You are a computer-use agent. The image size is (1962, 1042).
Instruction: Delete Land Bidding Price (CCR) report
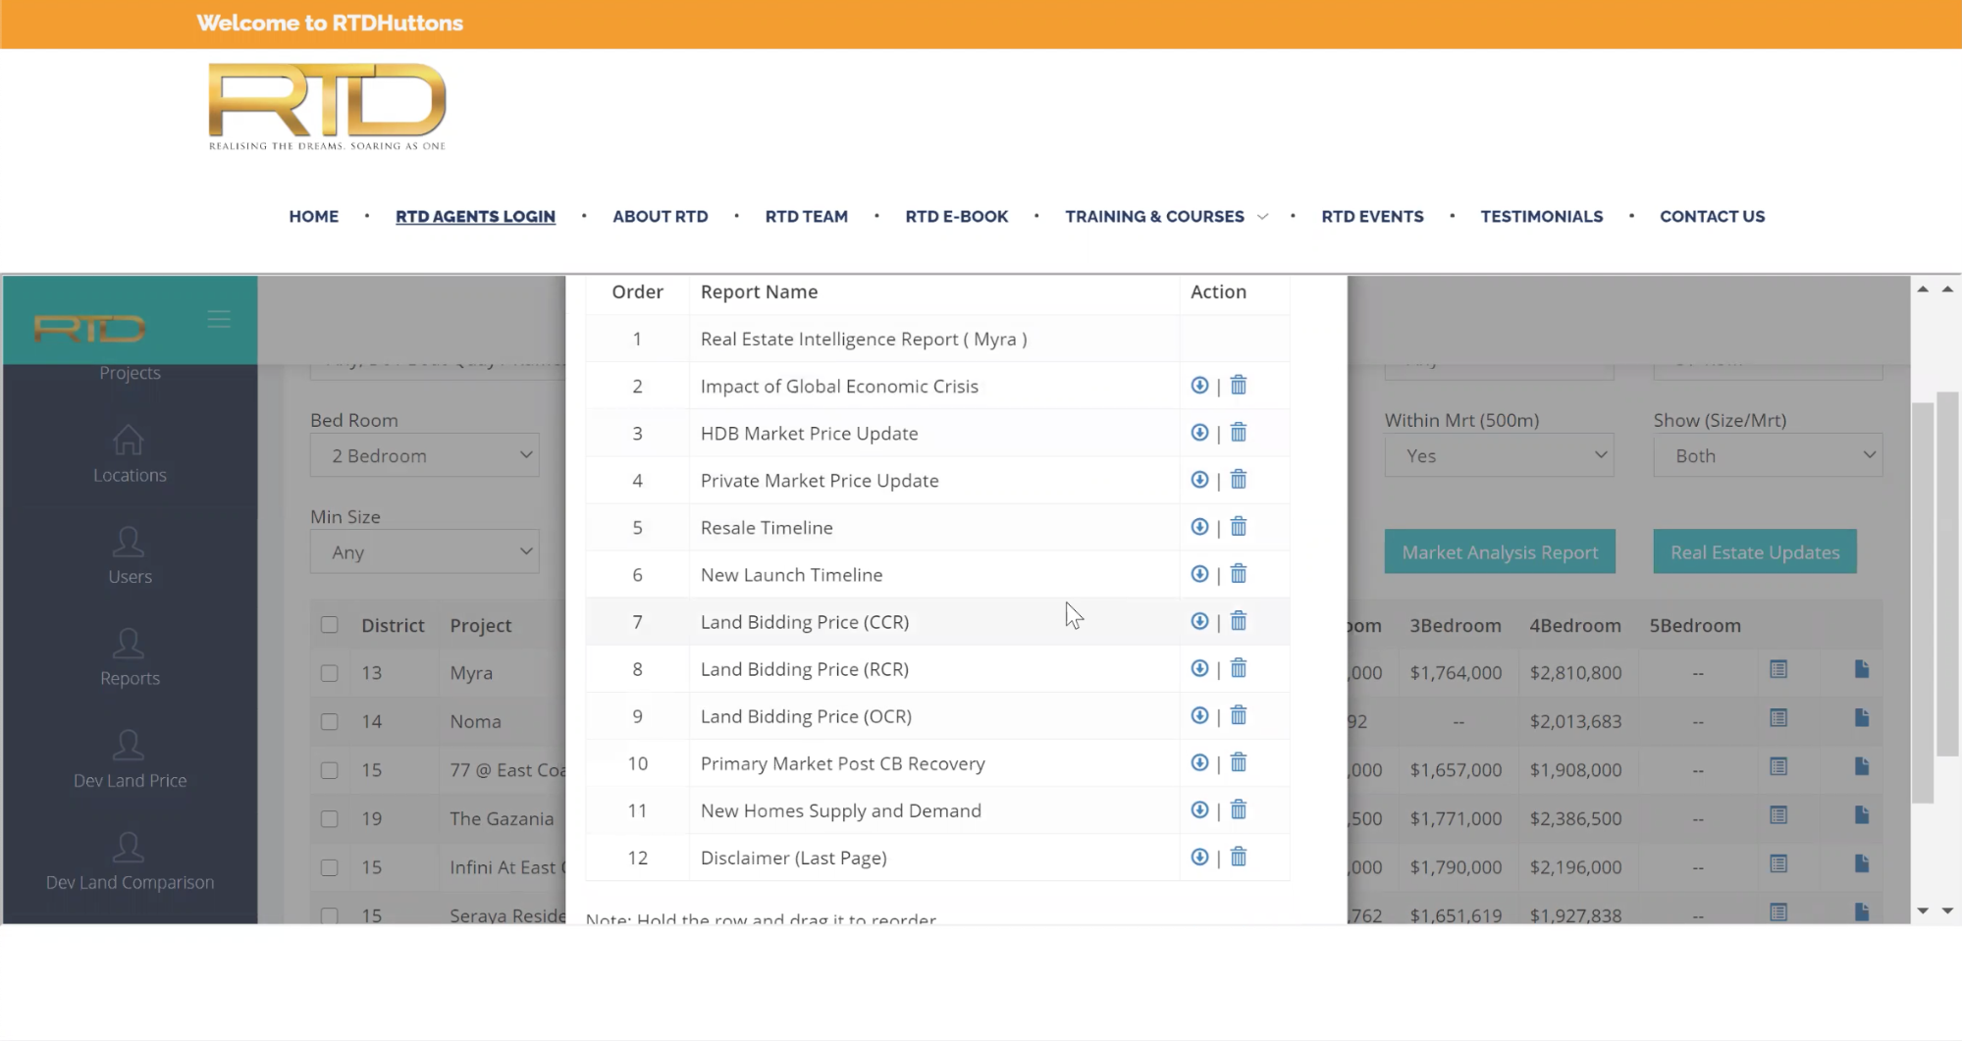click(x=1239, y=621)
